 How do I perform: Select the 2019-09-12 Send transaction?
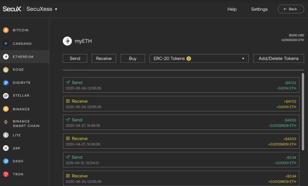(x=180, y=160)
